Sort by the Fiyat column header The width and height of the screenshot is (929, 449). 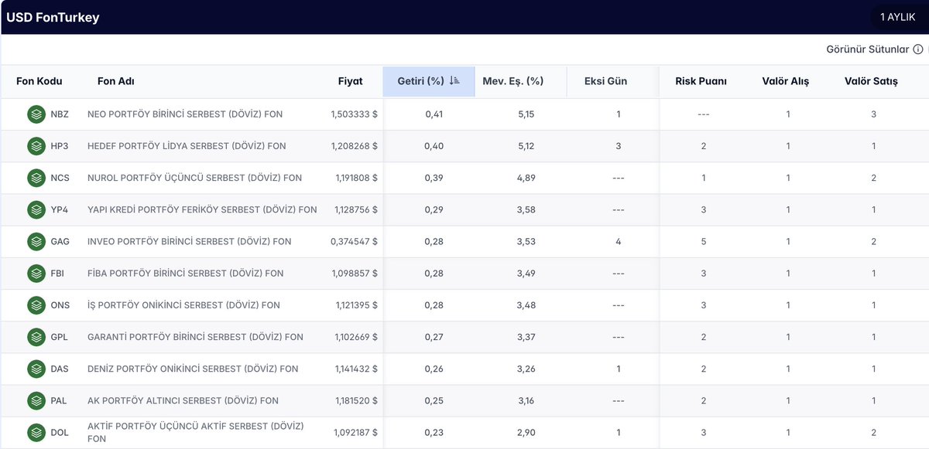[351, 81]
